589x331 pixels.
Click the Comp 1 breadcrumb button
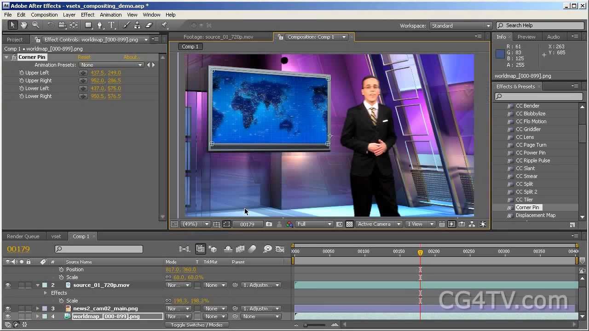(190, 46)
